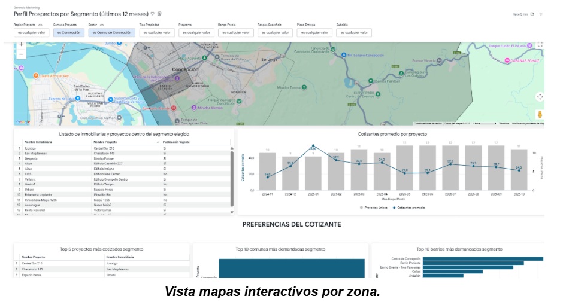Sort by Nombre Proyecto column arrow
Image resolution: width=566 pixels, height=305 pixels.
(158, 142)
